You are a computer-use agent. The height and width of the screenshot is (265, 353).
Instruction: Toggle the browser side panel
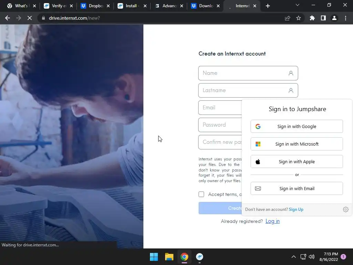point(323,18)
